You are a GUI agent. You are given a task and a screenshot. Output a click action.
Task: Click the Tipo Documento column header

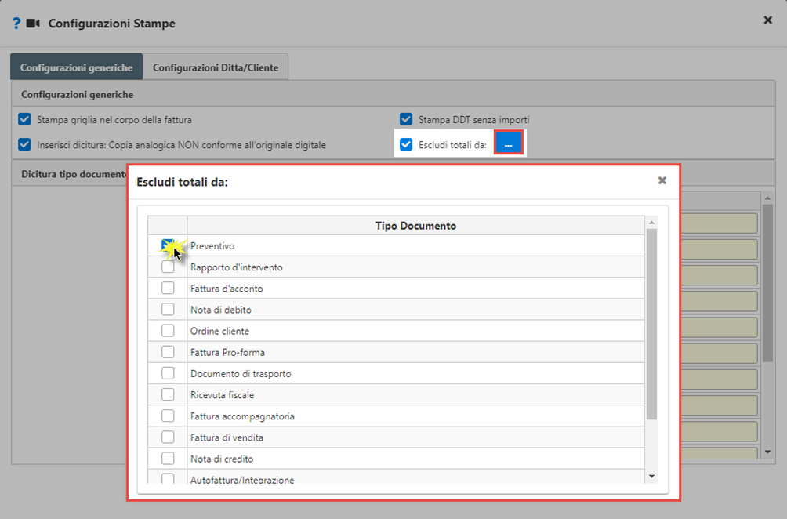coord(415,226)
